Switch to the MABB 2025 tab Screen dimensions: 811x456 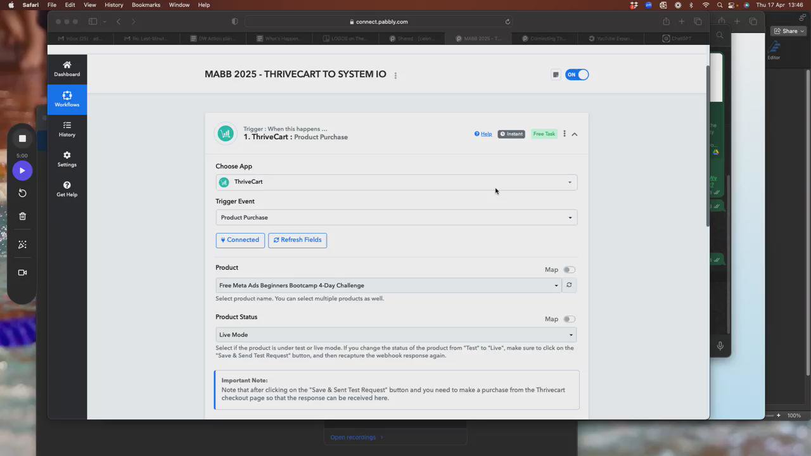477,39
